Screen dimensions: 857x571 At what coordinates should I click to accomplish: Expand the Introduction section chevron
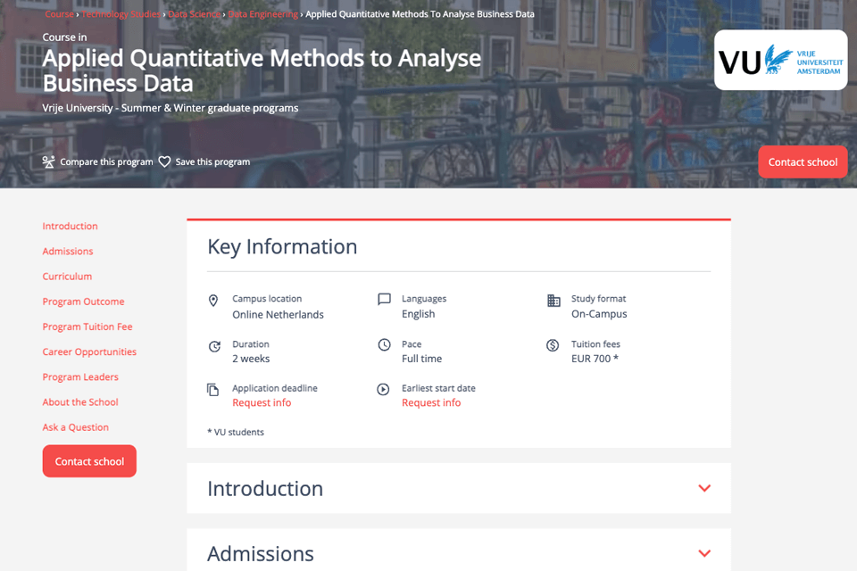click(x=704, y=488)
